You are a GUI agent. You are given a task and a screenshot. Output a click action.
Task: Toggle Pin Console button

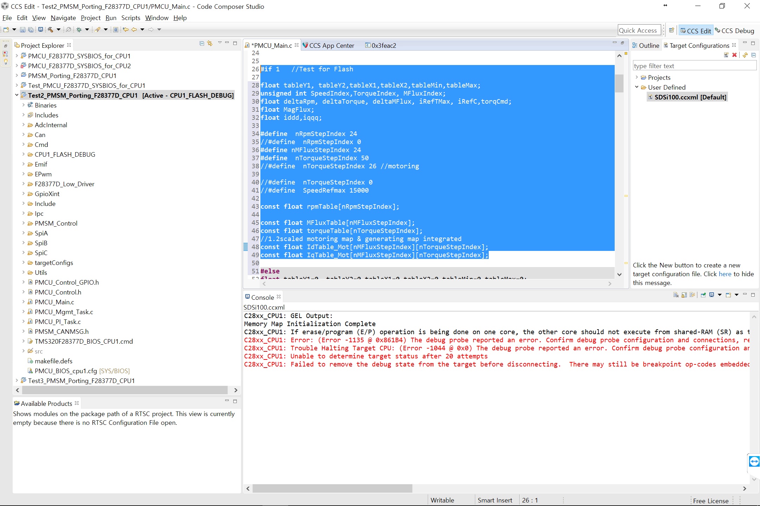click(703, 295)
